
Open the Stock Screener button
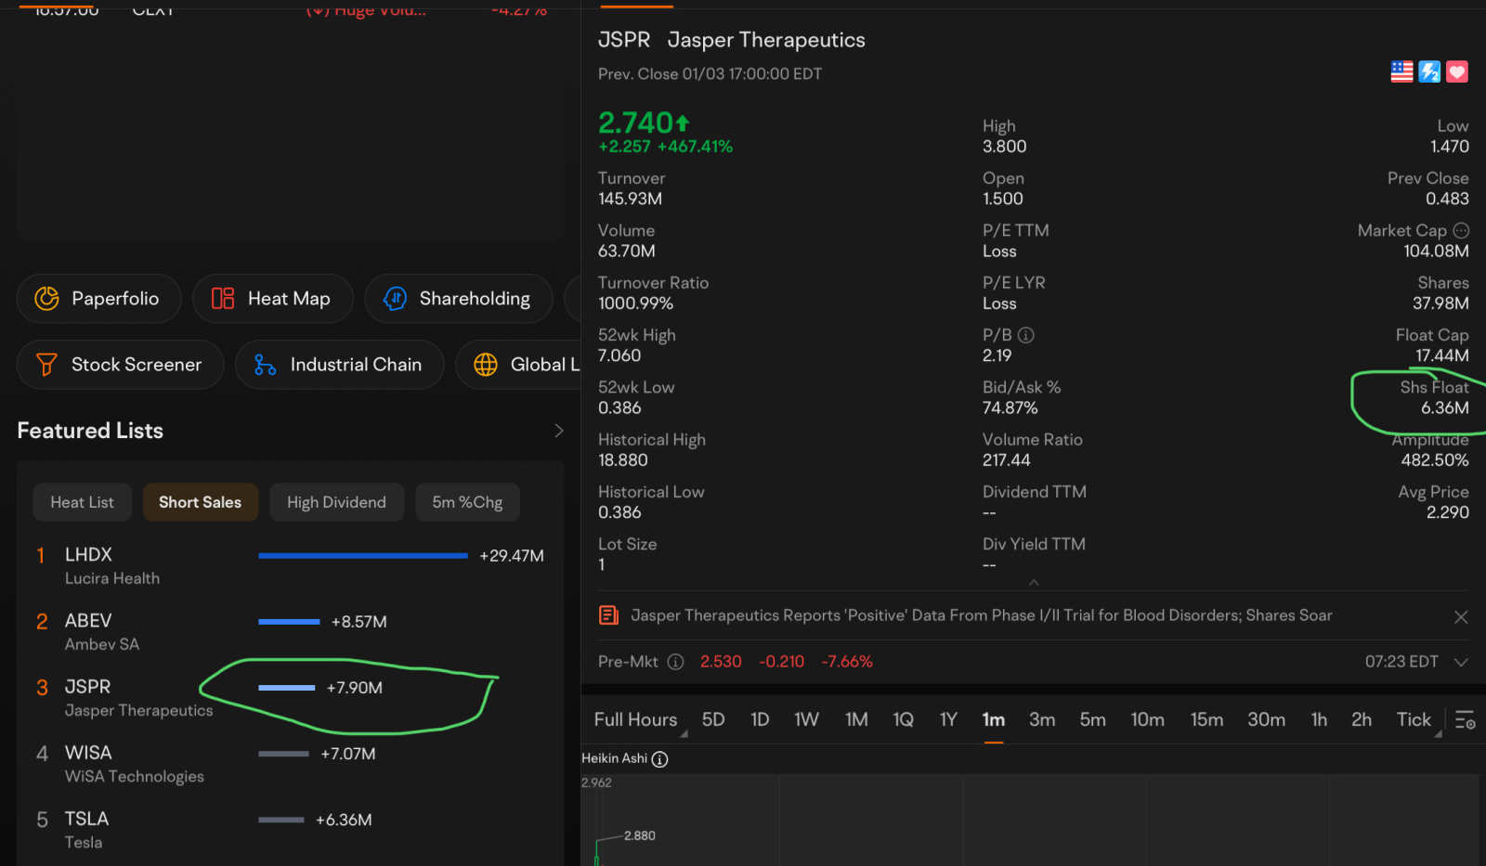click(120, 365)
